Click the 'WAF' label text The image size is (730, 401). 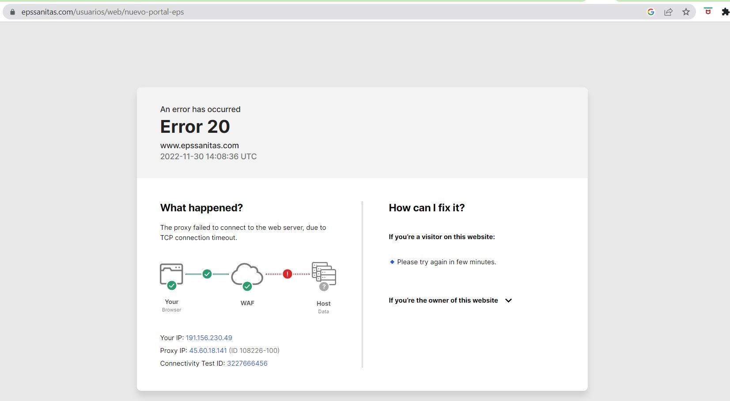[x=247, y=303]
